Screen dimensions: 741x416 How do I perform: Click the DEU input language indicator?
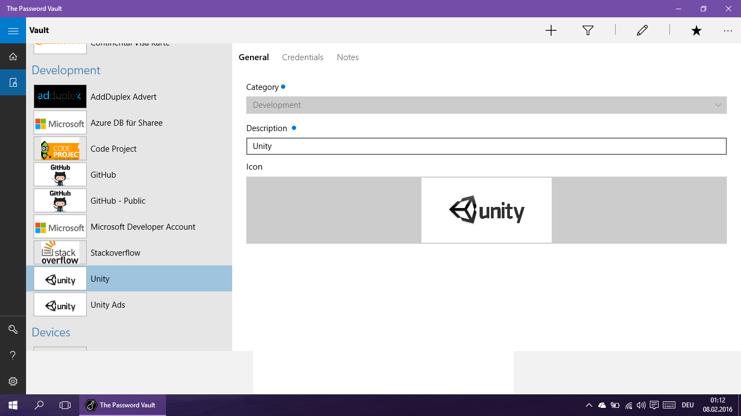pyautogui.click(x=688, y=405)
